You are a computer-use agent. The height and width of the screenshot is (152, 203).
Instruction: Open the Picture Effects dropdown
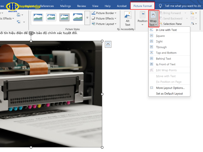pos(104,18)
